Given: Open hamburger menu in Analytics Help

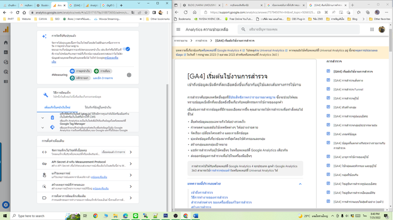Looking at the screenshot, I should tap(178, 30).
